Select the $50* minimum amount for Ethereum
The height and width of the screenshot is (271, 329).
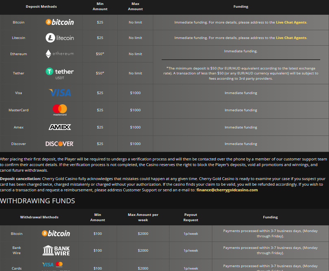[100, 54]
